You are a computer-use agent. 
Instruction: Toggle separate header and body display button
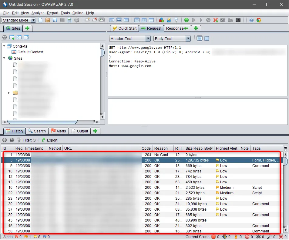pyautogui.click(x=200, y=38)
